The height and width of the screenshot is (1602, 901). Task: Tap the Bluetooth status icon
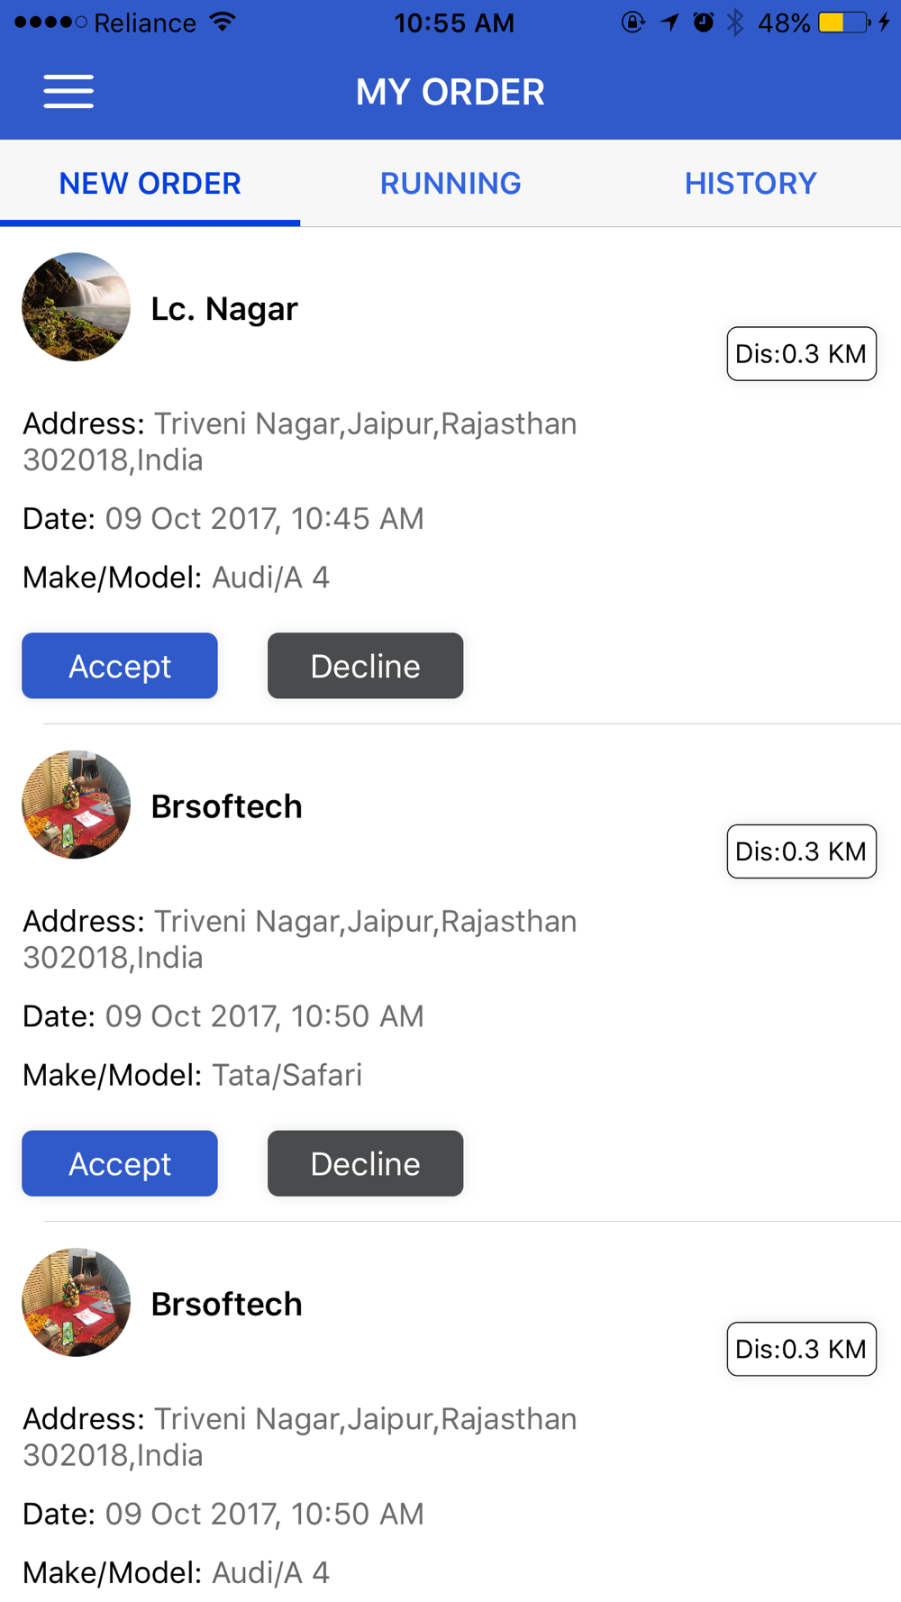click(x=735, y=22)
